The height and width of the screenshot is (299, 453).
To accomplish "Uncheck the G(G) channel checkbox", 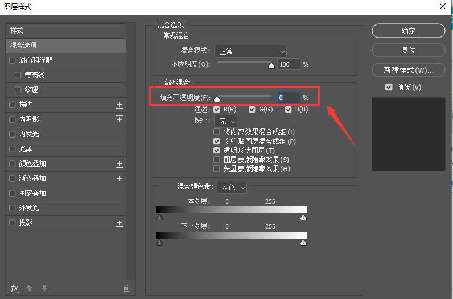I will tap(252, 109).
